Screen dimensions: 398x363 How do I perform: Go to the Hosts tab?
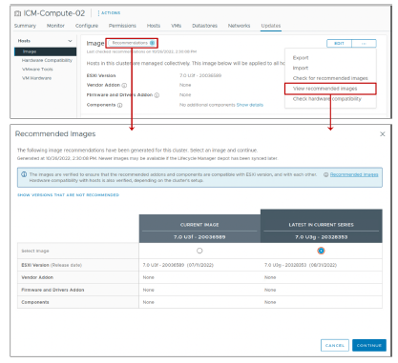pyautogui.click(x=154, y=26)
